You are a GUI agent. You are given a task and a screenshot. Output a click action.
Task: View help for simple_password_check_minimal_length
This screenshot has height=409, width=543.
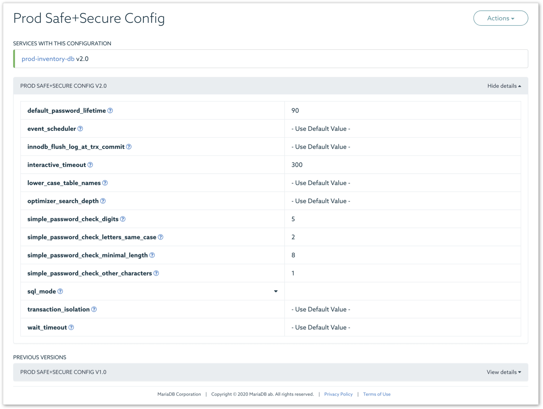(x=152, y=255)
